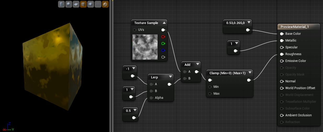Click the Min input pin on Clamp
Screen dimensions: 323x132
coord(210,87)
